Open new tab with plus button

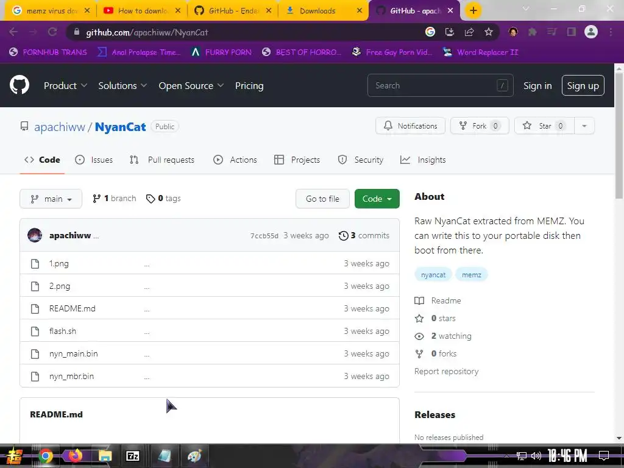tap(473, 11)
